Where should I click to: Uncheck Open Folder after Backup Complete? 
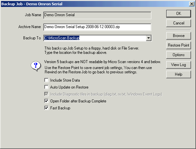[46, 101]
